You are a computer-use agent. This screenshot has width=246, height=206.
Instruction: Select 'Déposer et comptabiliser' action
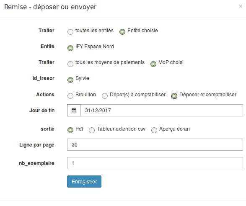174,96
